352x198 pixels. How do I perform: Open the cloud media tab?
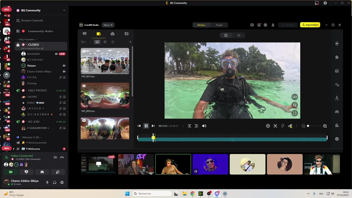click(112, 34)
